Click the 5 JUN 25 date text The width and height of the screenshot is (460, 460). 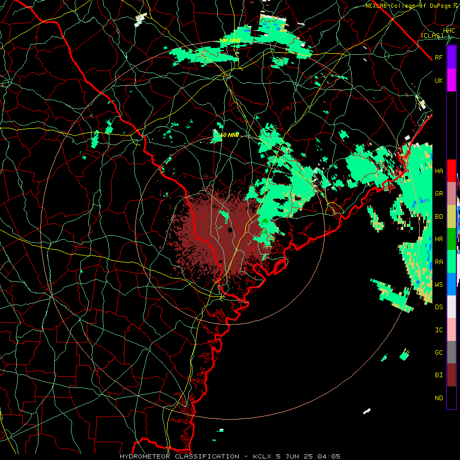tap(295, 456)
